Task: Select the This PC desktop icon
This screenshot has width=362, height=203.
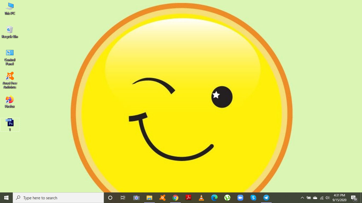Action: click(x=10, y=8)
